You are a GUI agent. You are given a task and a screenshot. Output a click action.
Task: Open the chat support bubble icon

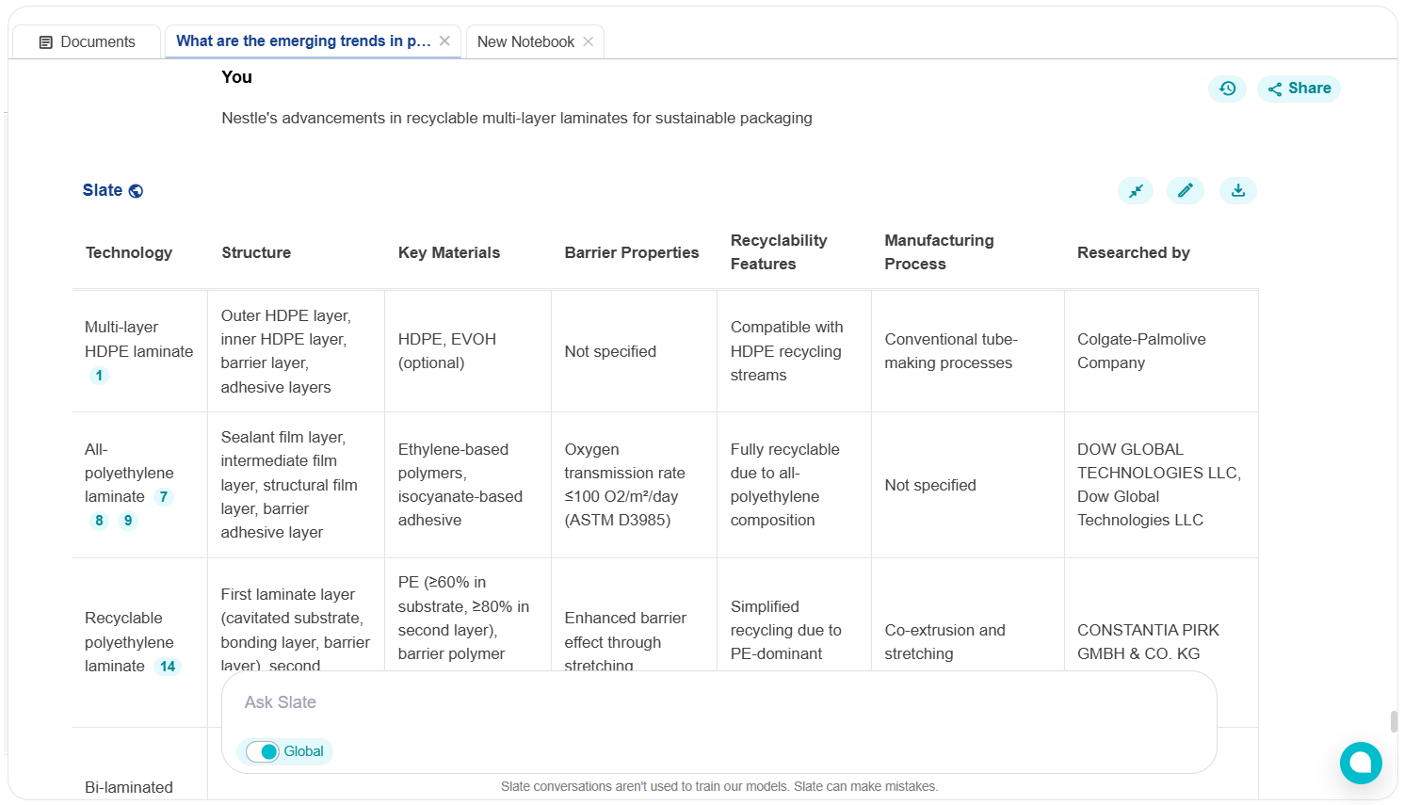(1361, 763)
